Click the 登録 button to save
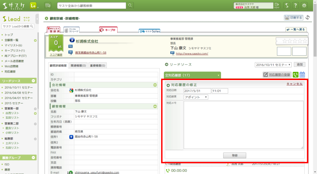This screenshot has width=317, height=174. [234, 155]
